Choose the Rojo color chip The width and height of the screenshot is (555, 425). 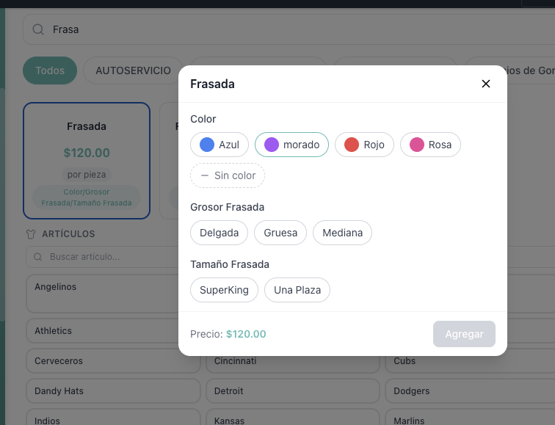[x=364, y=145]
